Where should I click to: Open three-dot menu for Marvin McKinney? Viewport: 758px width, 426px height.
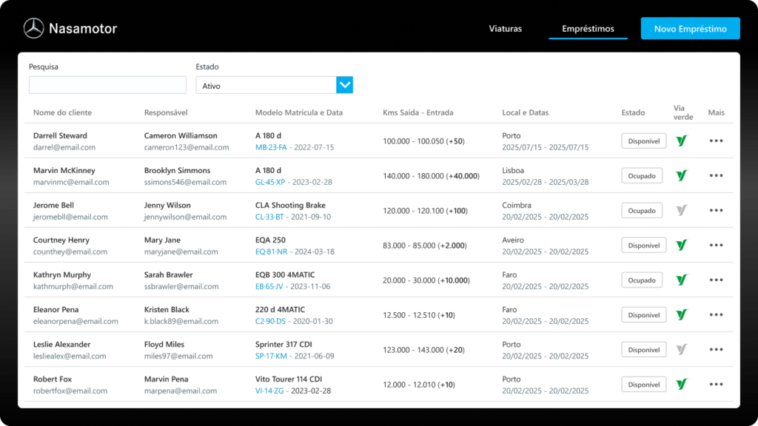pos(716,176)
